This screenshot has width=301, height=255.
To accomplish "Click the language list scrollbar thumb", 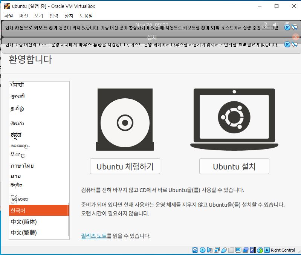I will [x=68, y=219].
